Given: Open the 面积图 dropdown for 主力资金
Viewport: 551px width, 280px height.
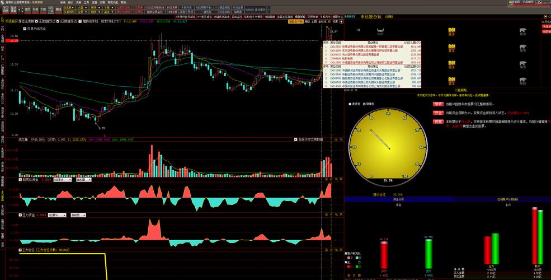Looking at the screenshot, I should (x=78, y=215).
